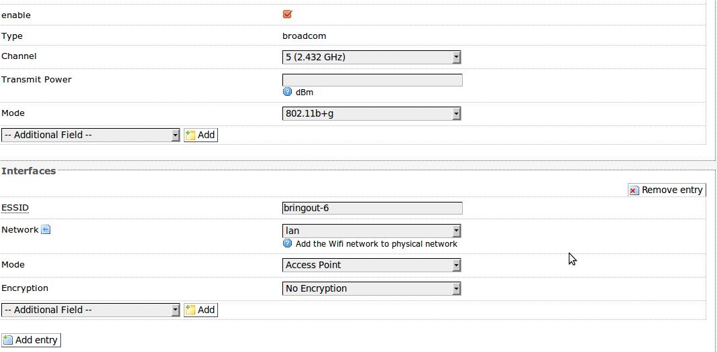Open the 802.11b+g Mode dropdown

pos(372,113)
